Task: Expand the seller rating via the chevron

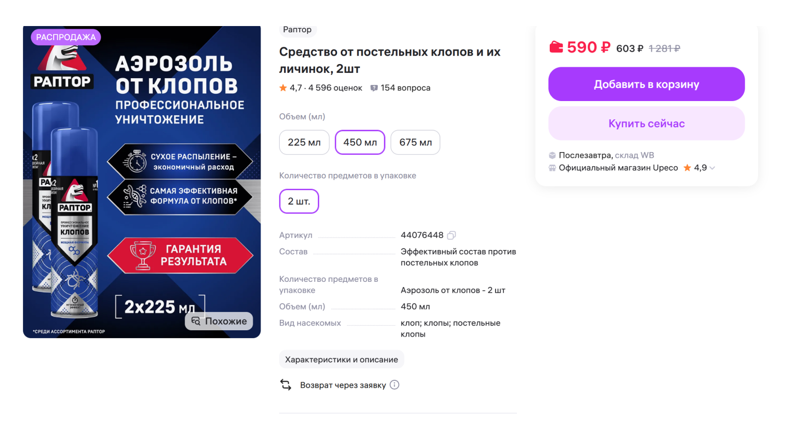Action: pyautogui.click(x=712, y=168)
